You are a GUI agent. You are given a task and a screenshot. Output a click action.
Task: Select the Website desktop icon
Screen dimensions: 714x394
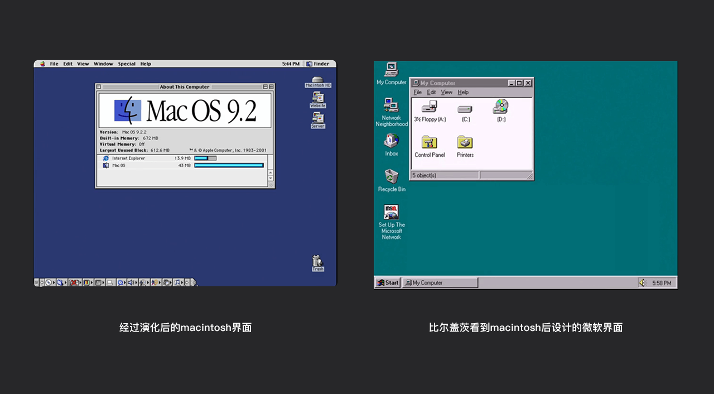tap(318, 100)
